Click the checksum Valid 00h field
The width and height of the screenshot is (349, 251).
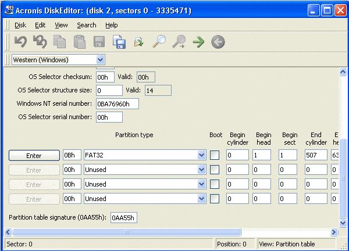tap(146, 77)
